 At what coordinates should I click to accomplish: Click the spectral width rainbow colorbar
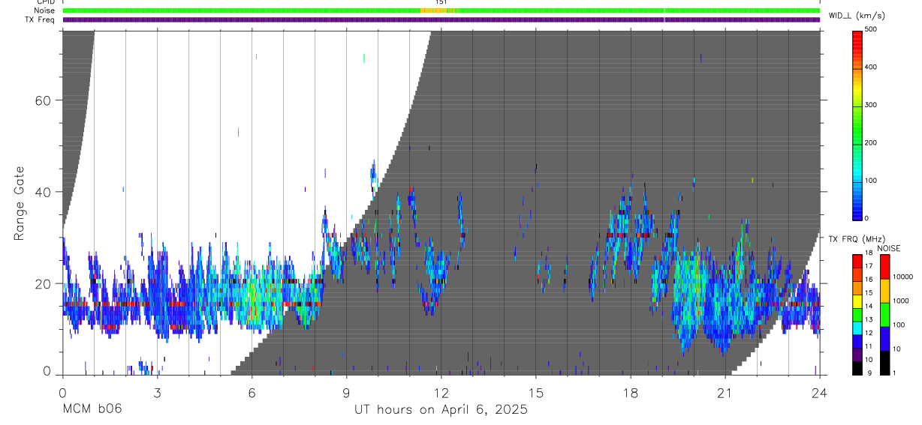coord(858,124)
